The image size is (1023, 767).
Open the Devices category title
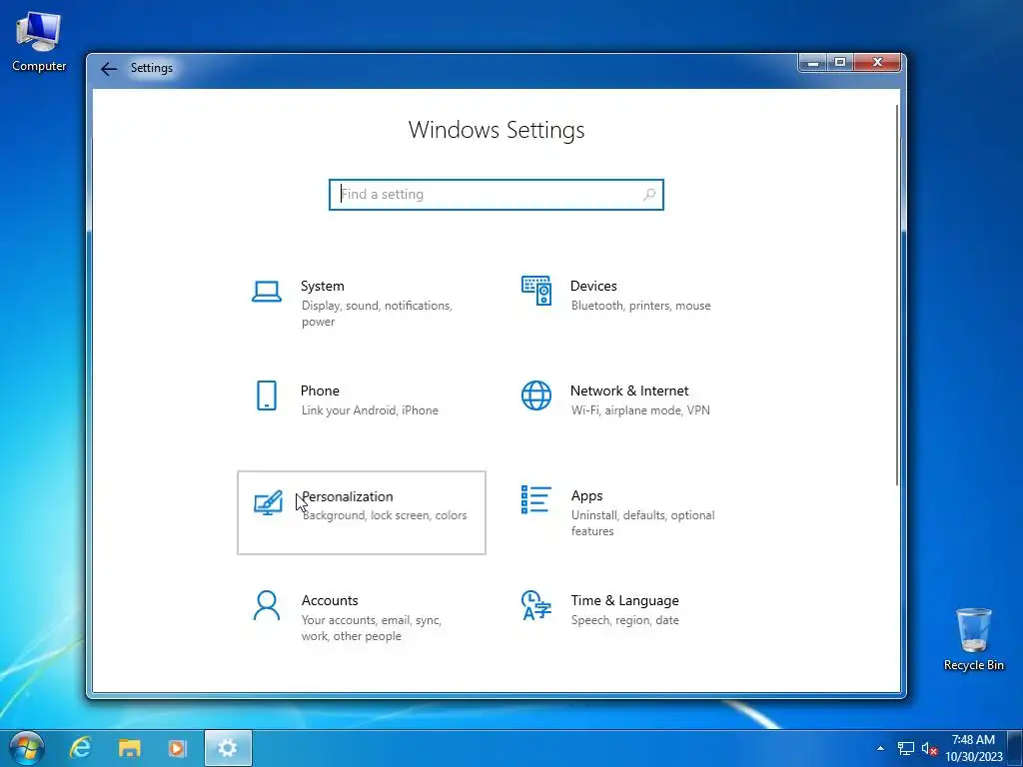[593, 286]
